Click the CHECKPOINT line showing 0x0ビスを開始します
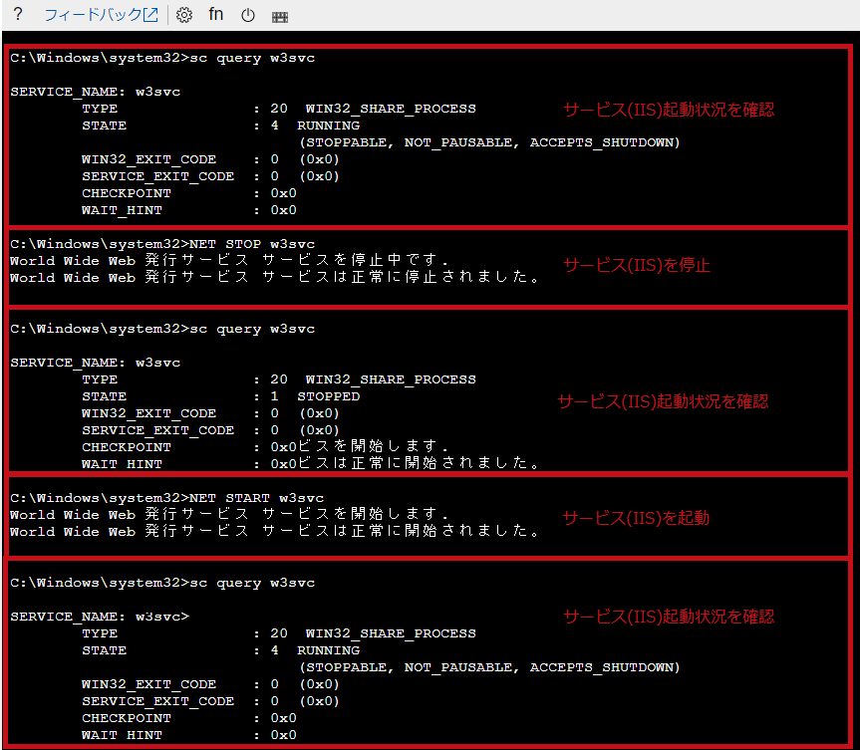This screenshot has height=750, width=860. tap(265, 447)
